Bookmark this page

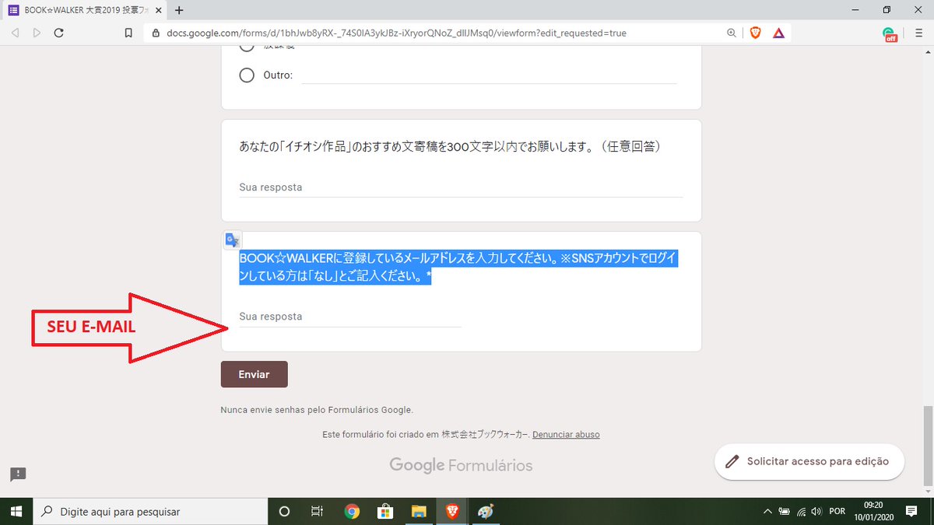128,33
